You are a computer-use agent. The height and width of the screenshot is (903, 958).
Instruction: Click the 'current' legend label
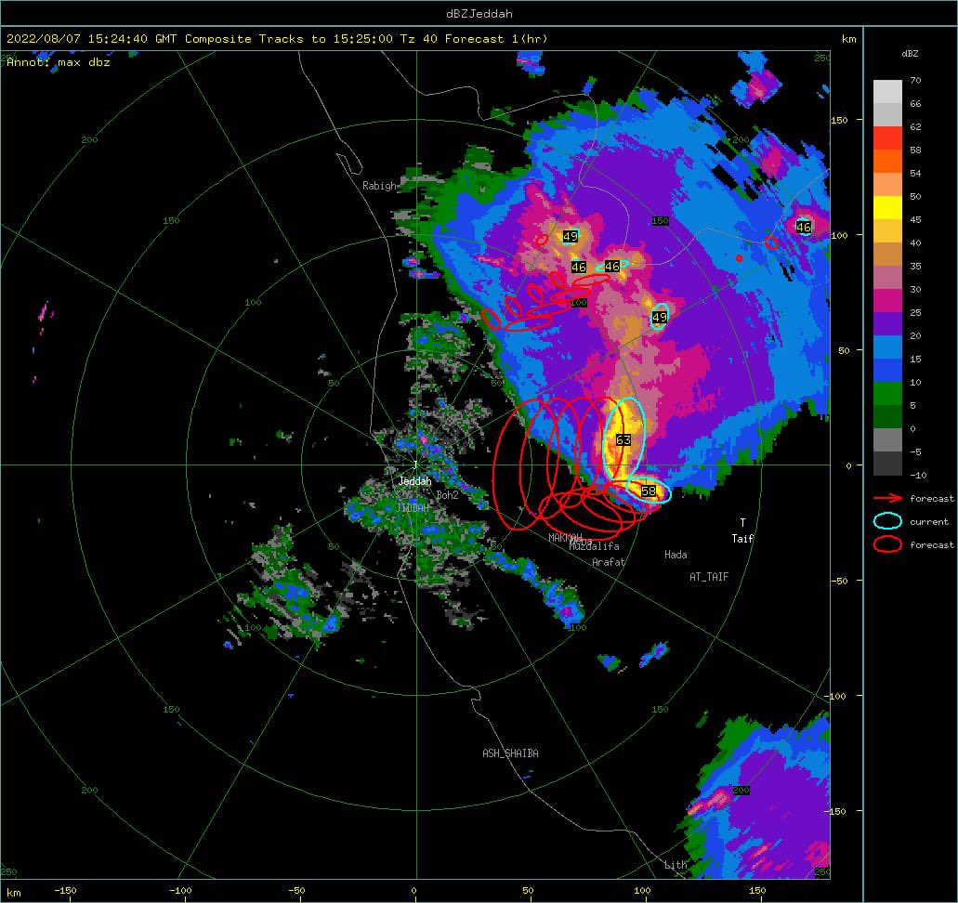tap(929, 522)
